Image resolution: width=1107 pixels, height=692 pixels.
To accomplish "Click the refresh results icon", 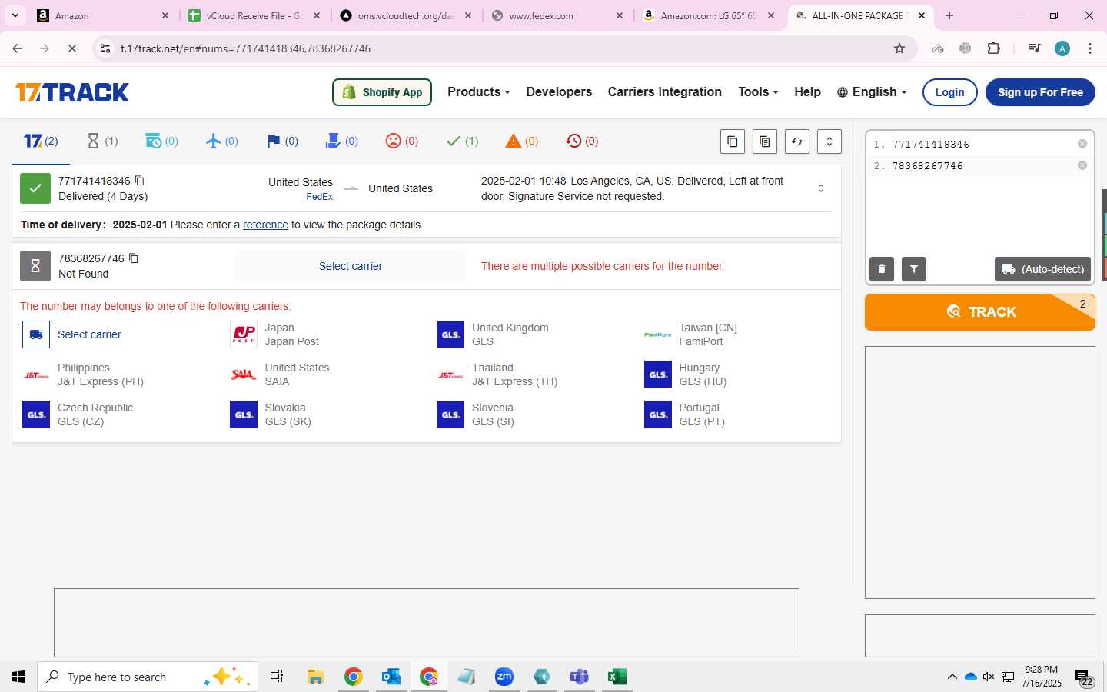I will [x=797, y=141].
